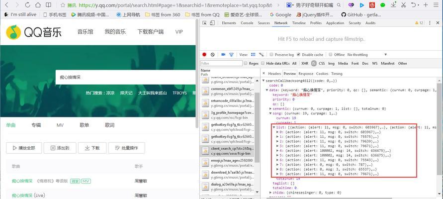Filter requests by XHR type
Viewport: 443px width, 199px height.
coord(305,63)
